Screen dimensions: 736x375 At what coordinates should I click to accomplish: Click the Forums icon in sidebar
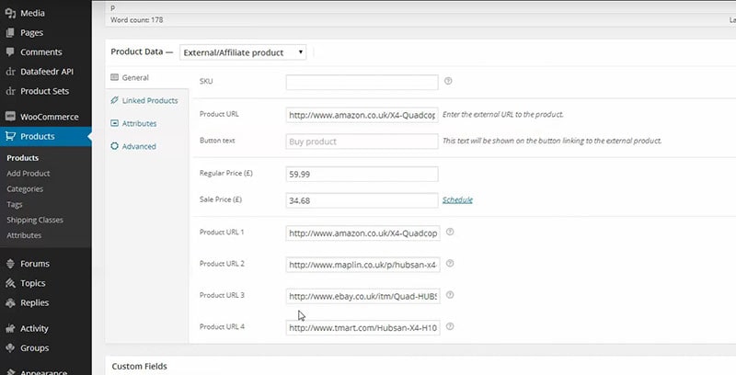pos(10,264)
